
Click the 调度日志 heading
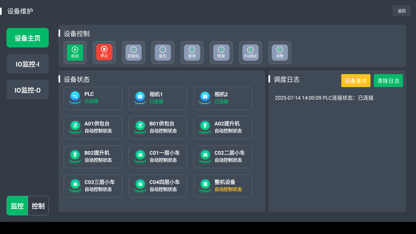pos(287,80)
